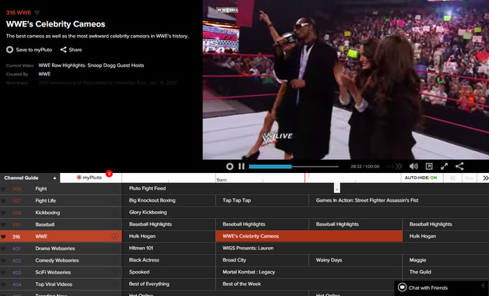Open the Big Knockout Boxing program
489x296 pixels.
pyautogui.click(x=168, y=200)
